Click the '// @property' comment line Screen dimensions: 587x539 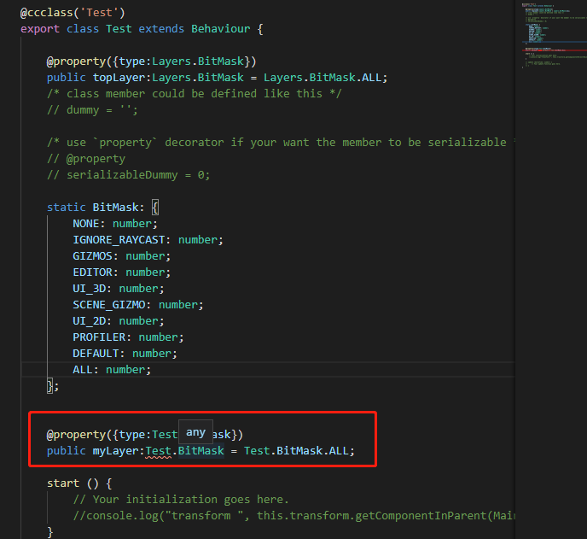point(86,159)
